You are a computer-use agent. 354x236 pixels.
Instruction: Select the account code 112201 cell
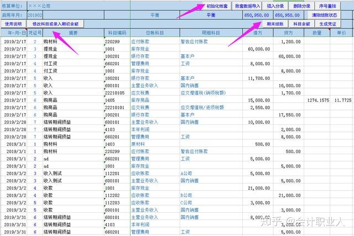pos(117,174)
